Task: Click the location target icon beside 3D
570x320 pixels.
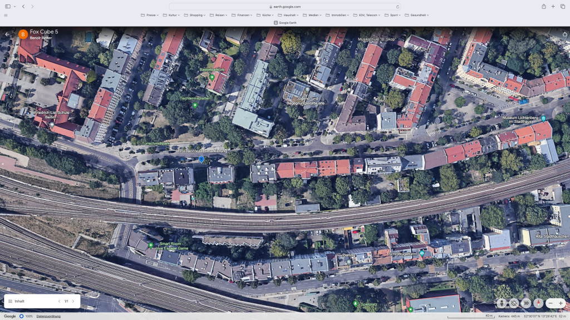Action: pyautogui.click(x=514, y=303)
